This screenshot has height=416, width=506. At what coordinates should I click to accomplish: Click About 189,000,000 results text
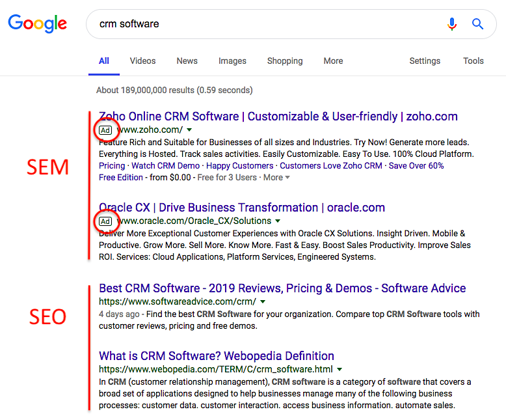(174, 90)
